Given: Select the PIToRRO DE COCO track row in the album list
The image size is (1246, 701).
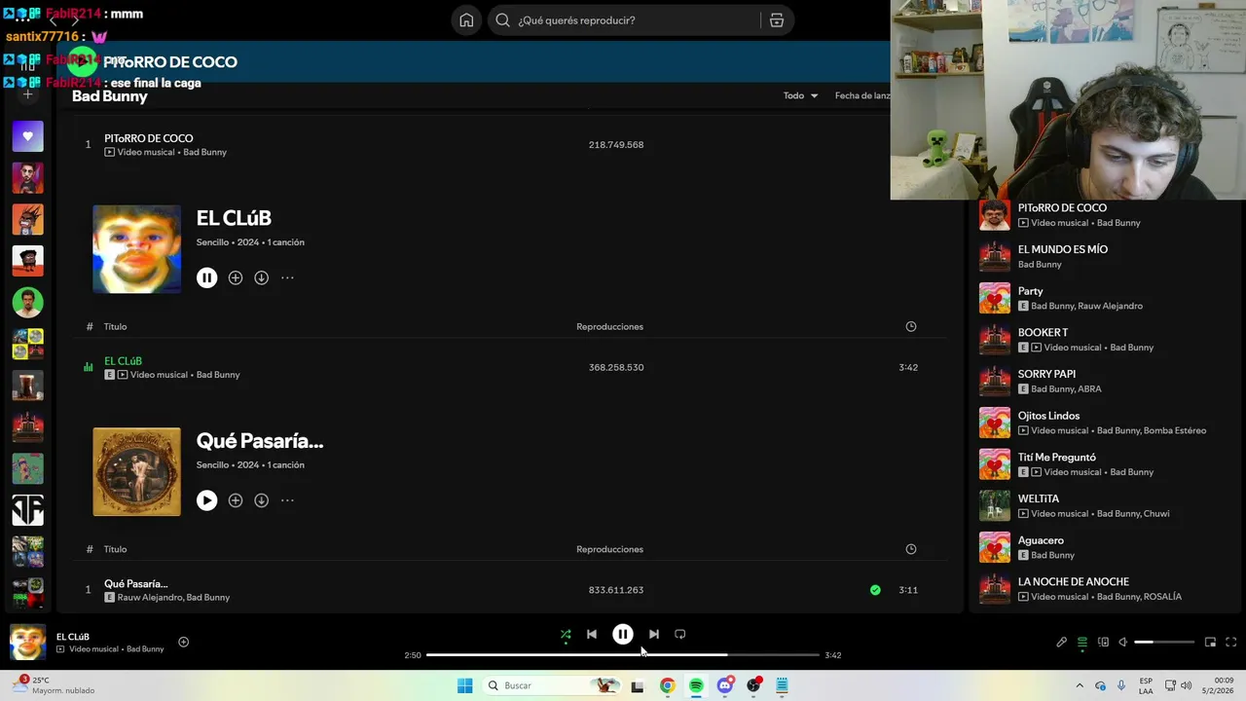Looking at the screenshot, I should (x=509, y=144).
